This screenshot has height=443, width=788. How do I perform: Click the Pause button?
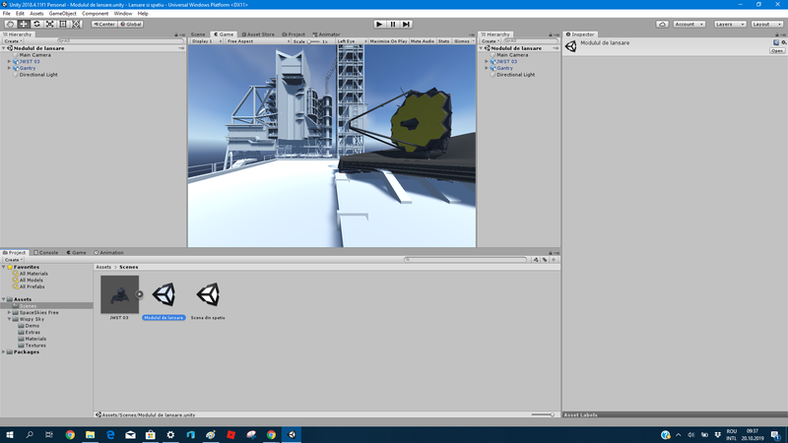393,24
